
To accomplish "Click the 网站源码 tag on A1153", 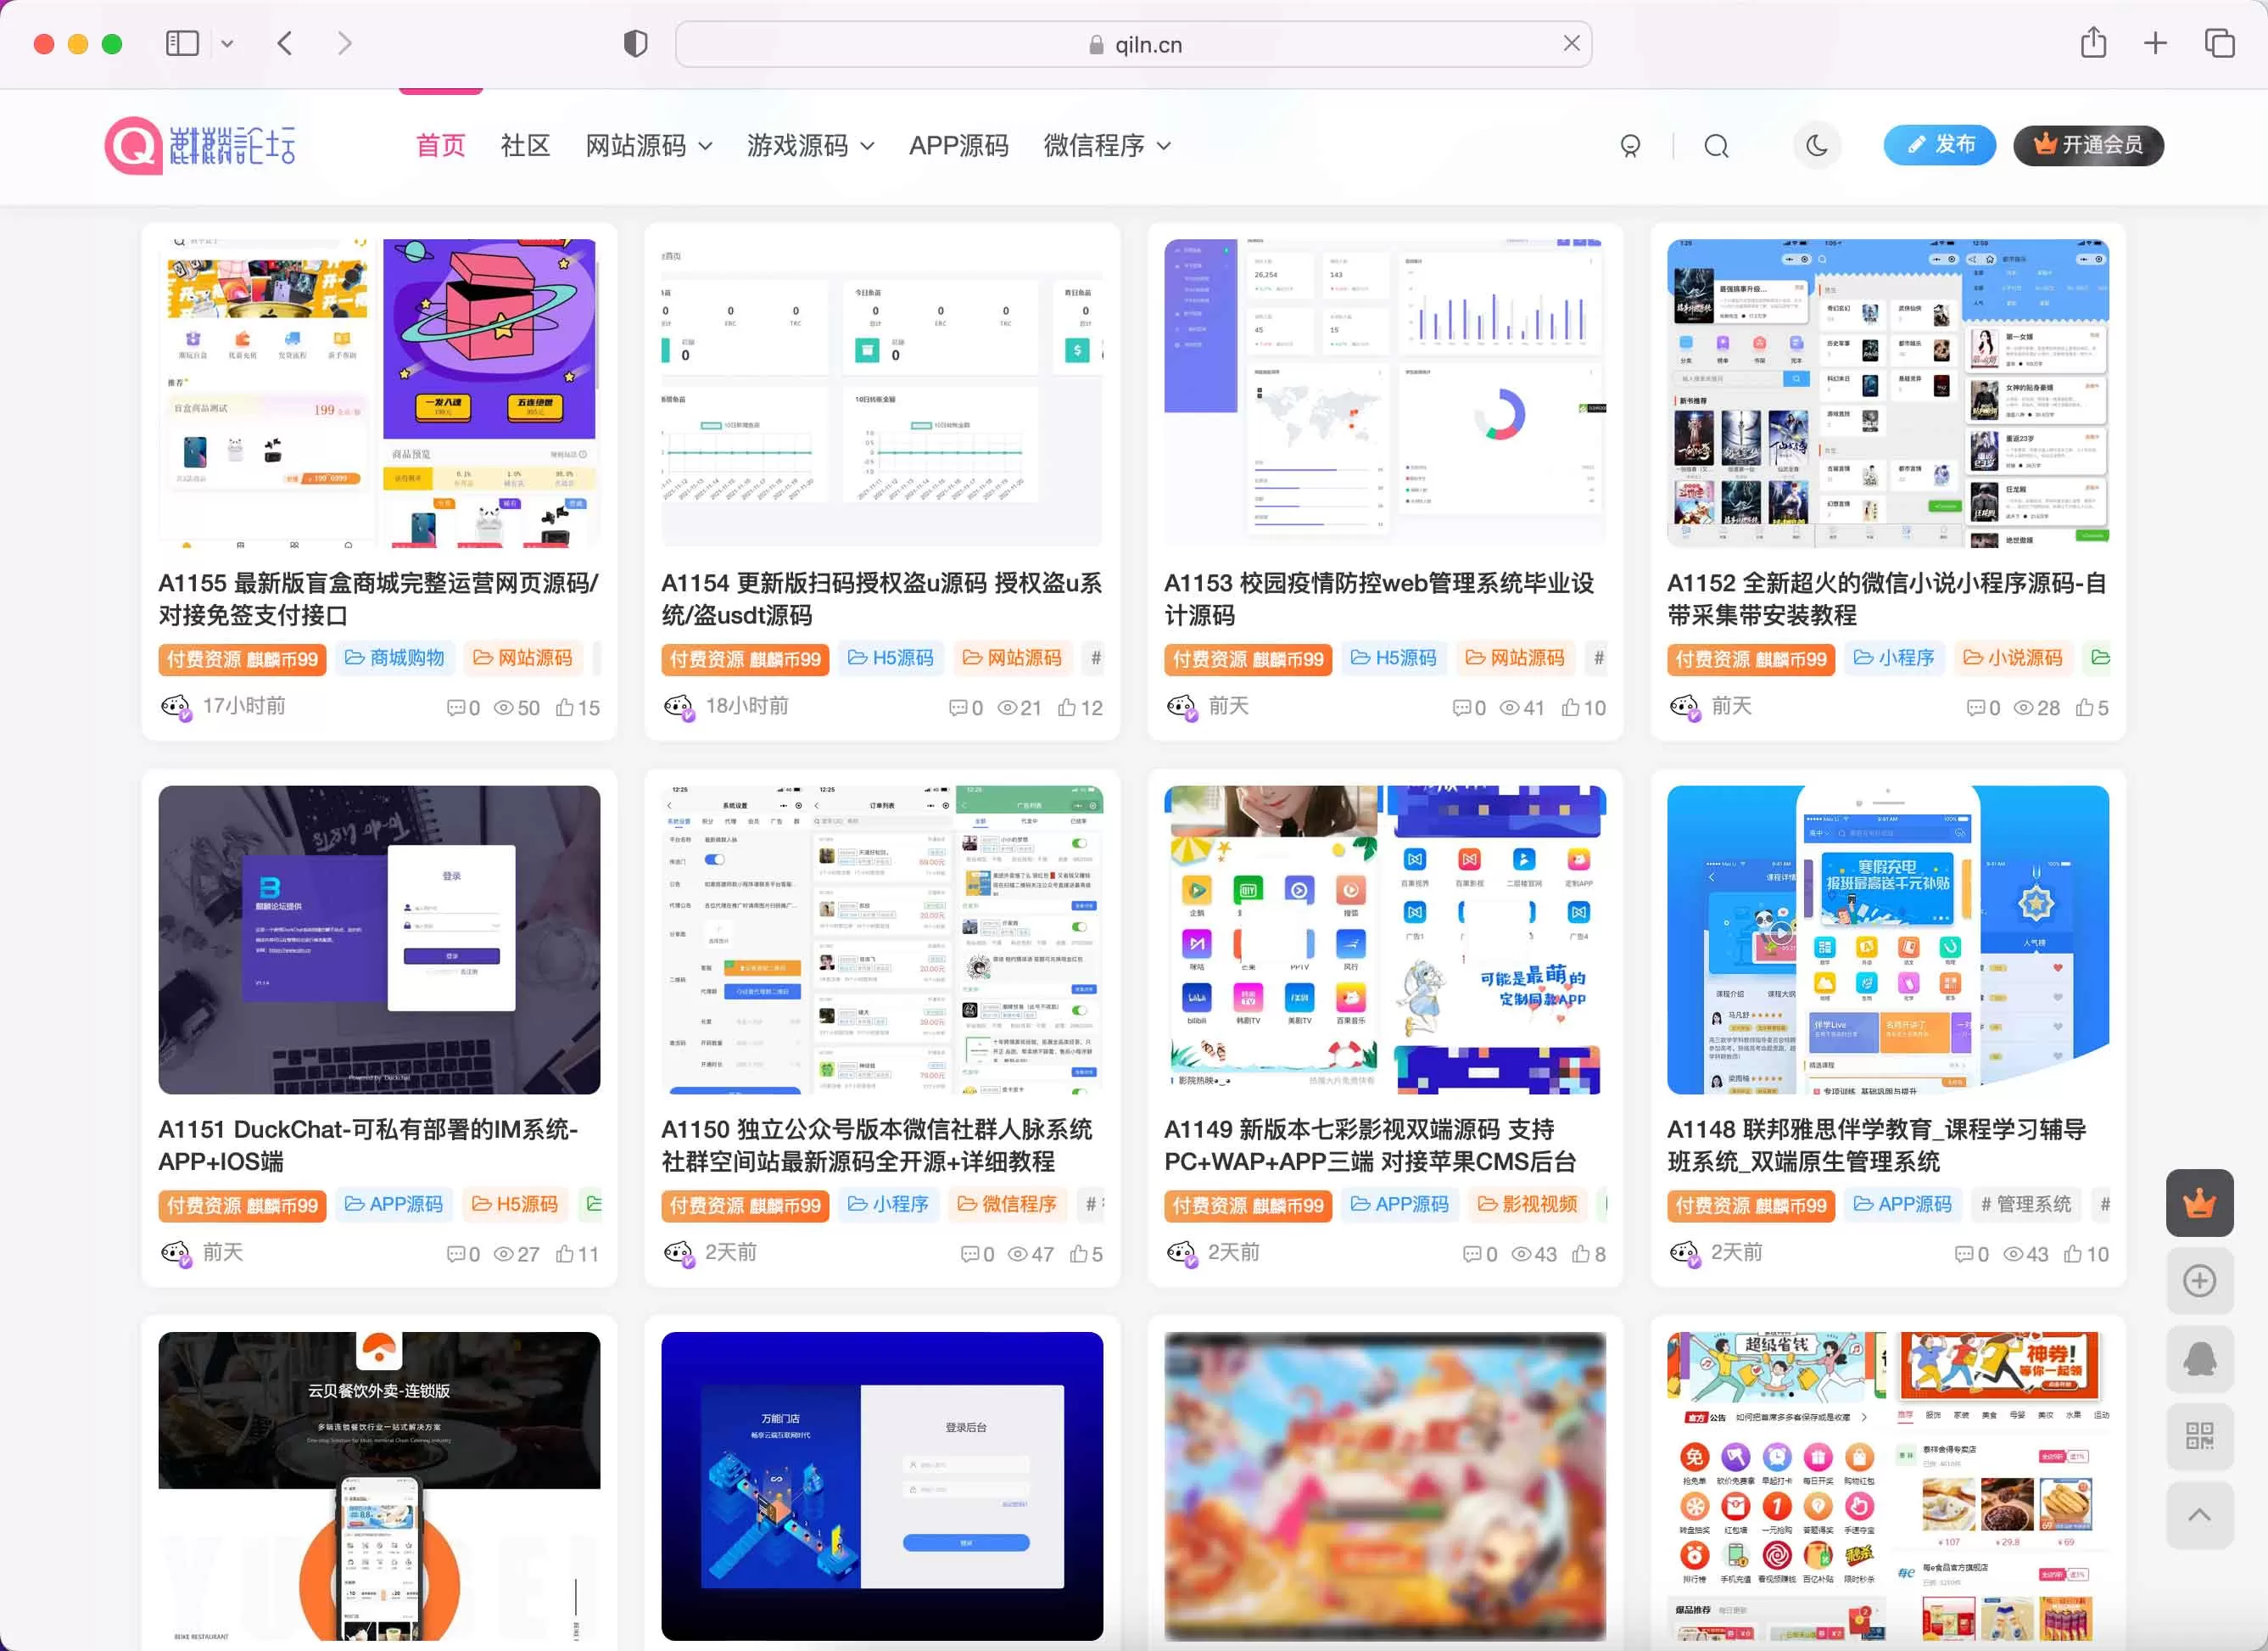I will [1514, 658].
